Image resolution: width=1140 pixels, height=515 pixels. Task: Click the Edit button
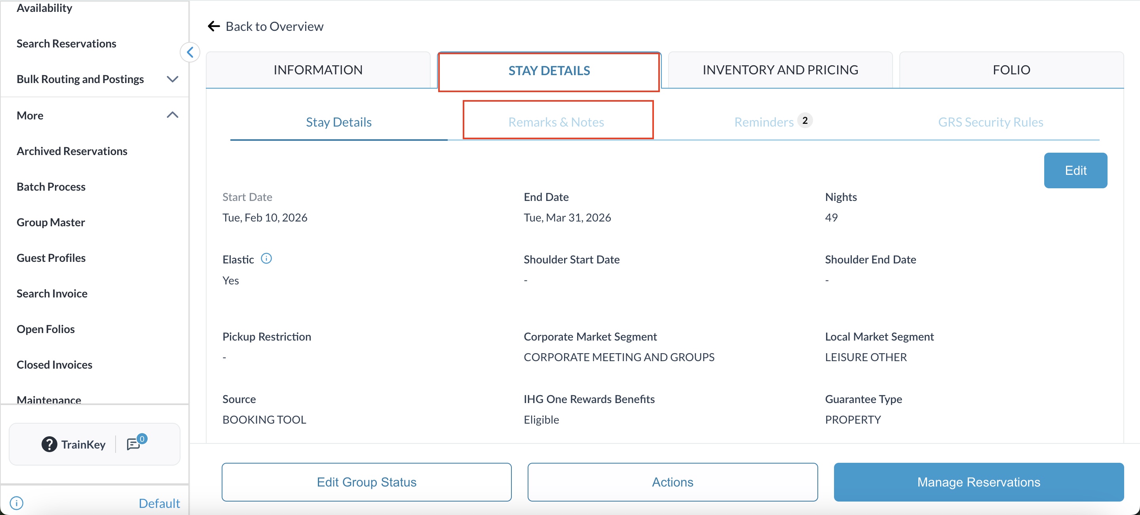(x=1075, y=170)
